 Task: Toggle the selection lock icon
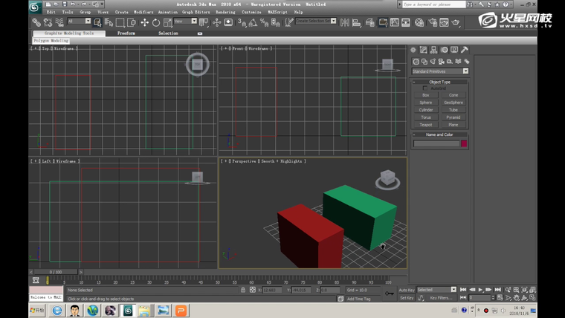(x=242, y=290)
